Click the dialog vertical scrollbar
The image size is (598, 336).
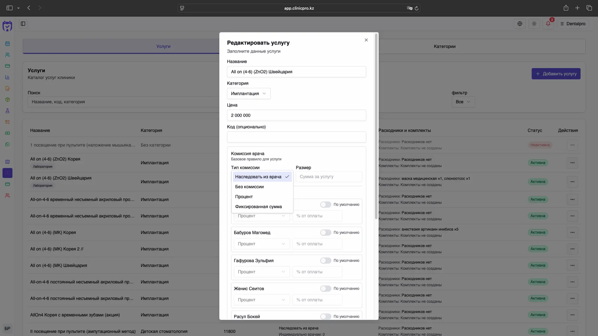[x=376, y=126]
